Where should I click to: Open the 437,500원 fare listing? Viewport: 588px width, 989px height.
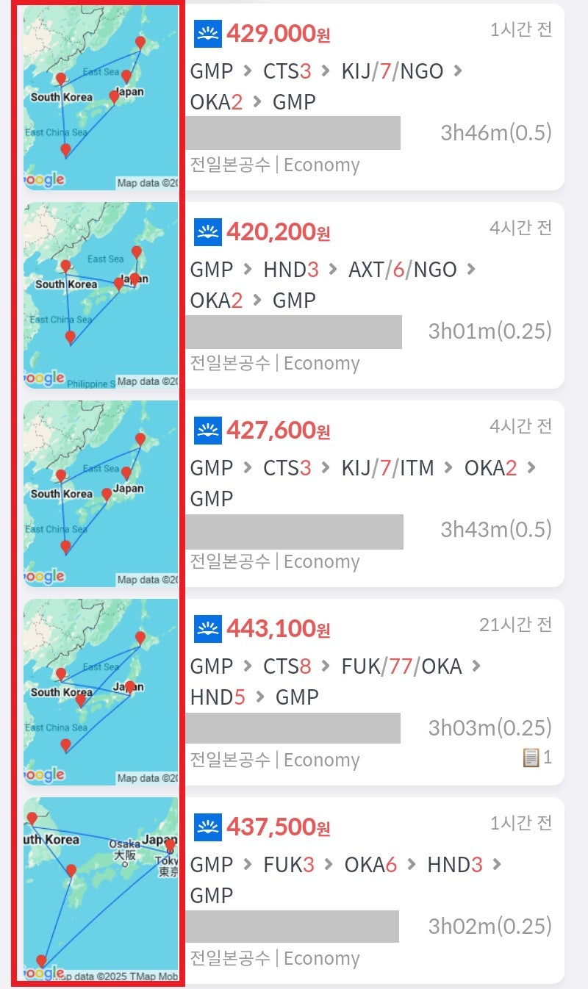279,827
